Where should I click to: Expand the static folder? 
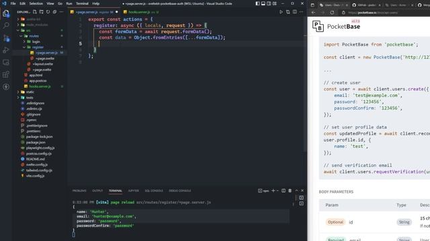pyautogui.click(x=18, y=92)
